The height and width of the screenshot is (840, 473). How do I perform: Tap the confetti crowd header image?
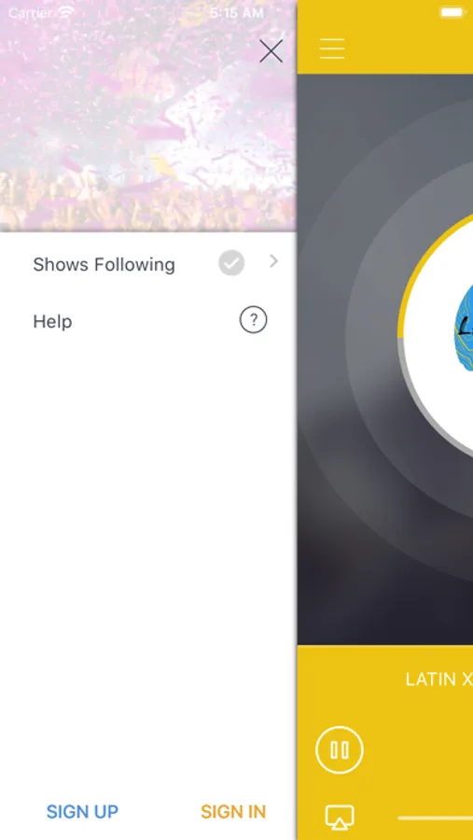tap(147, 116)
